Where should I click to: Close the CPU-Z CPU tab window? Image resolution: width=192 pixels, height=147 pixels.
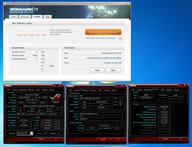(x=60, y=85)
